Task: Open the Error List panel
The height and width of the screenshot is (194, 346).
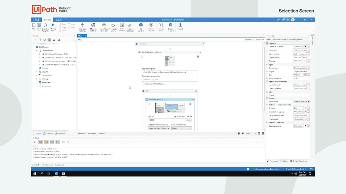Action: 35,165
